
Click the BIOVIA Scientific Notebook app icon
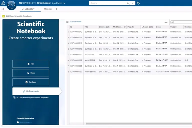pos(3,16)
